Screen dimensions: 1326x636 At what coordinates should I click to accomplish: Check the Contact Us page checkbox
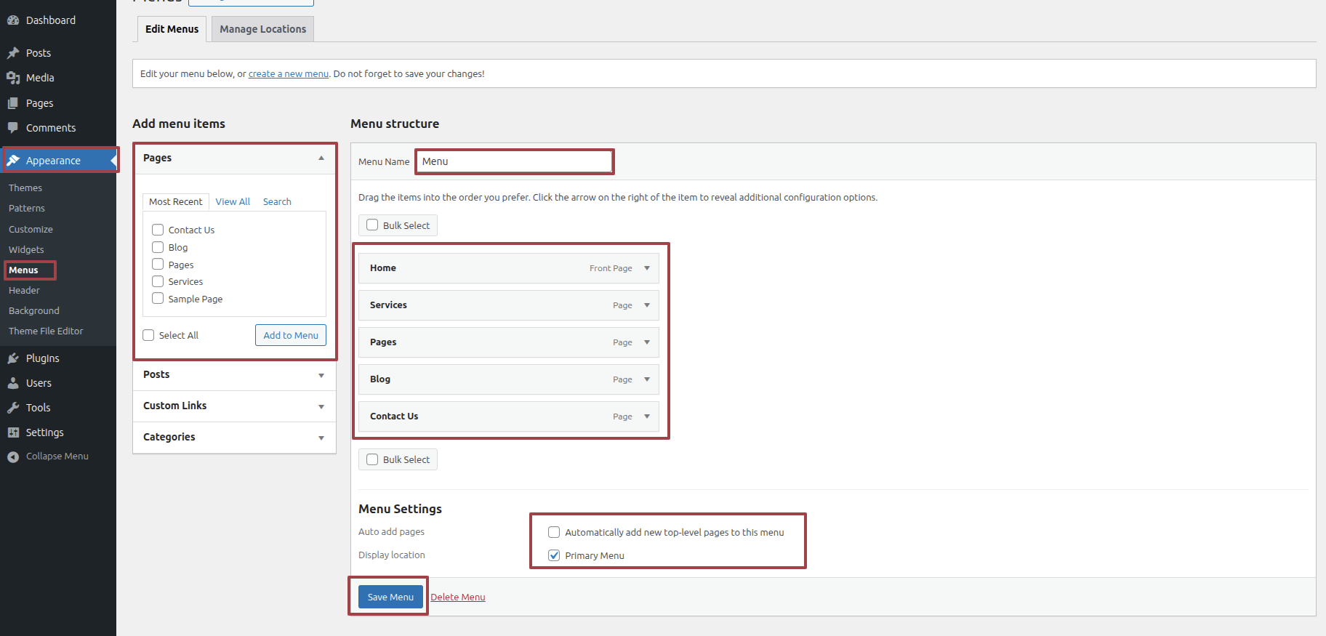[x=158, y=230]
